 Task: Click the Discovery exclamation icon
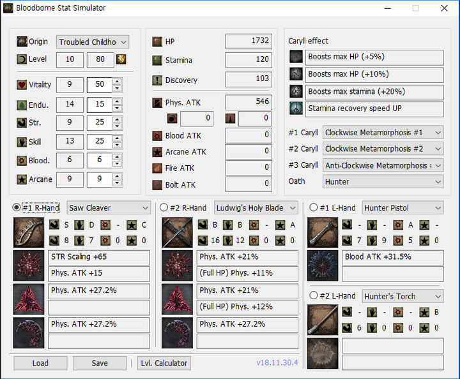pos(157,80)
